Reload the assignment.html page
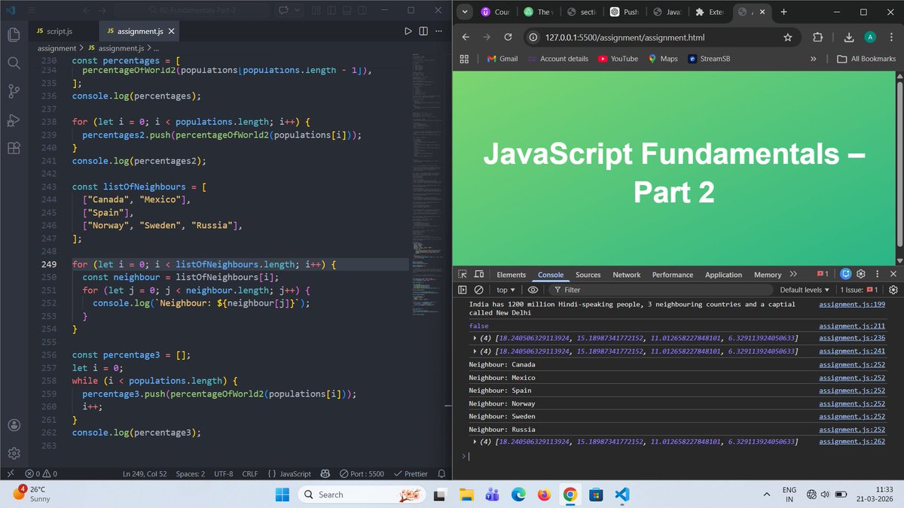Viewport: 904px width, 508px height. 508,38
